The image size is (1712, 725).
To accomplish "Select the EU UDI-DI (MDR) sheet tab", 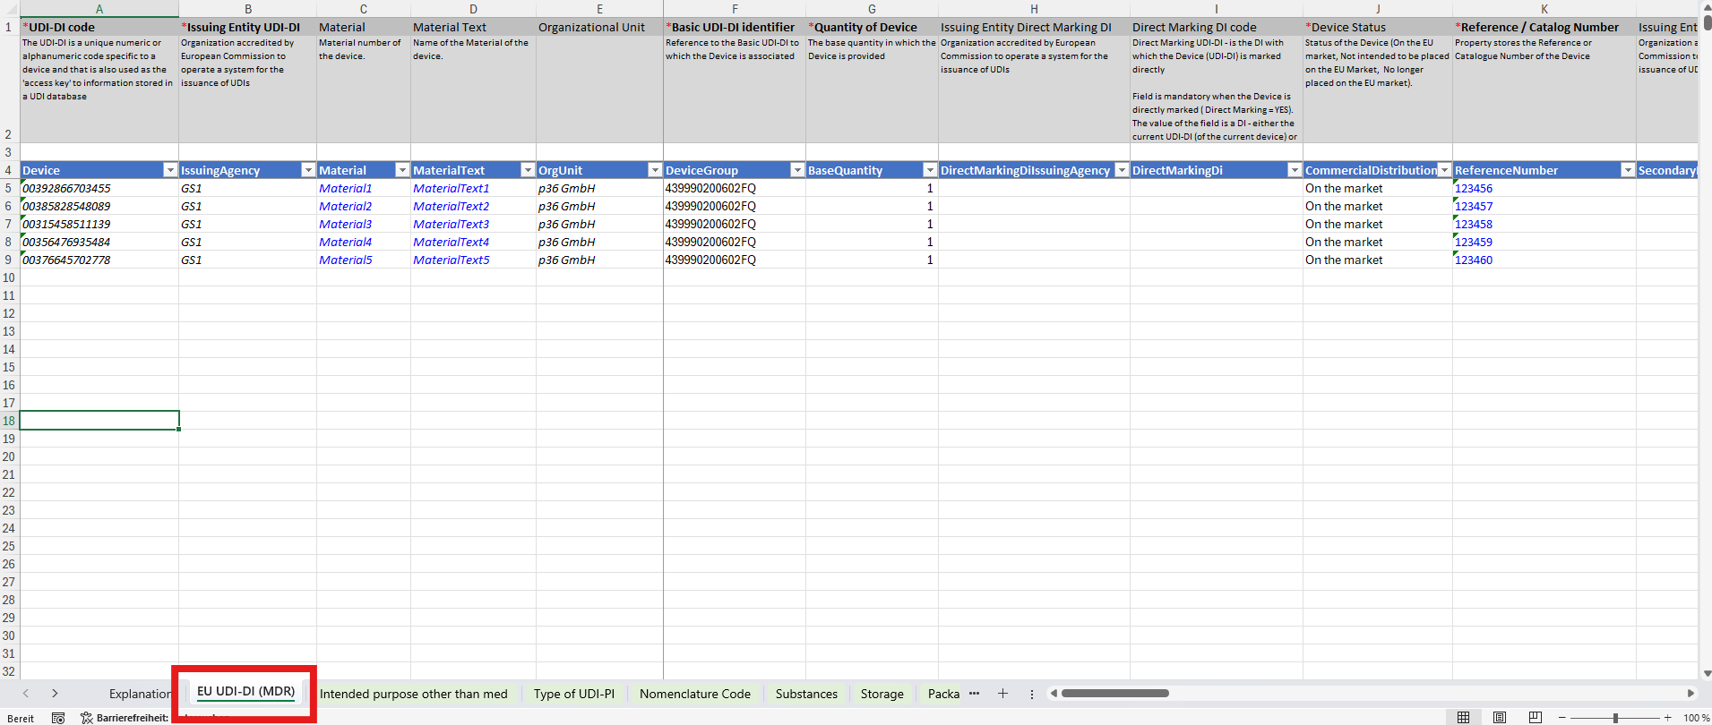I will (245, 692).
